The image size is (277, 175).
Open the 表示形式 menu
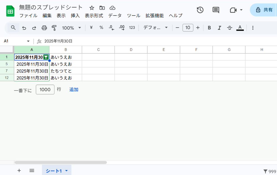click(94, 16)
